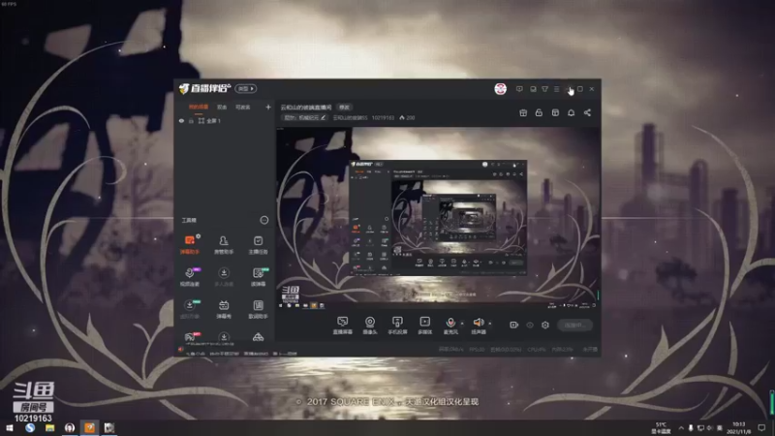Click the room number 10219163 in header
The image size is (775, 436).
[383, 117]
